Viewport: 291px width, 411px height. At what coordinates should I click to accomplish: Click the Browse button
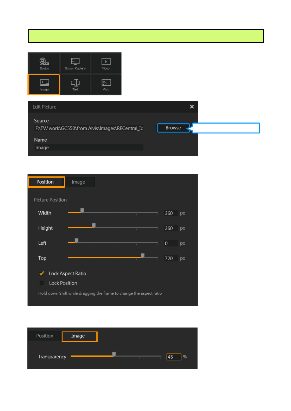[x=173, y=128]
